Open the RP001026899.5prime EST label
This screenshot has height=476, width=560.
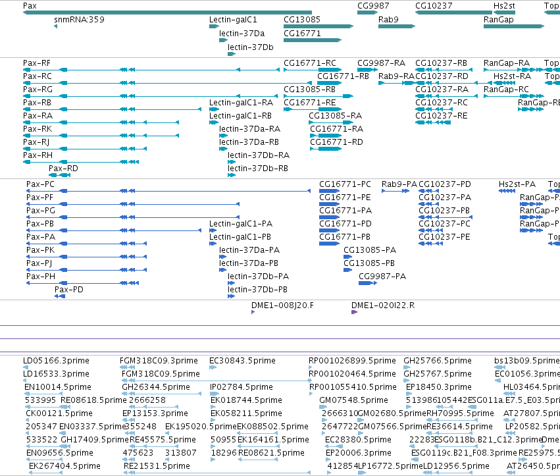(x=352, y=361)
